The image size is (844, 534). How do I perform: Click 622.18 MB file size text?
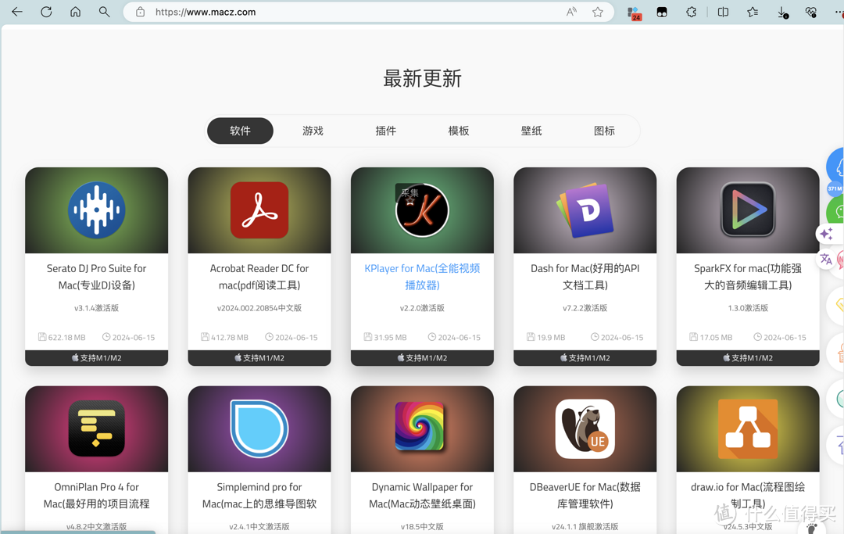click(66, 338)
